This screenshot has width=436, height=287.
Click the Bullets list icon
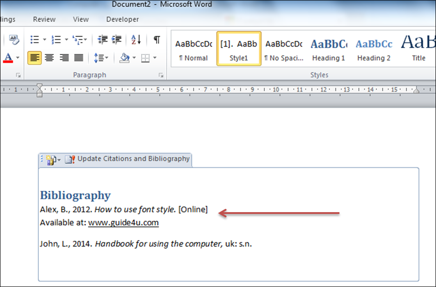pos(34,39)
